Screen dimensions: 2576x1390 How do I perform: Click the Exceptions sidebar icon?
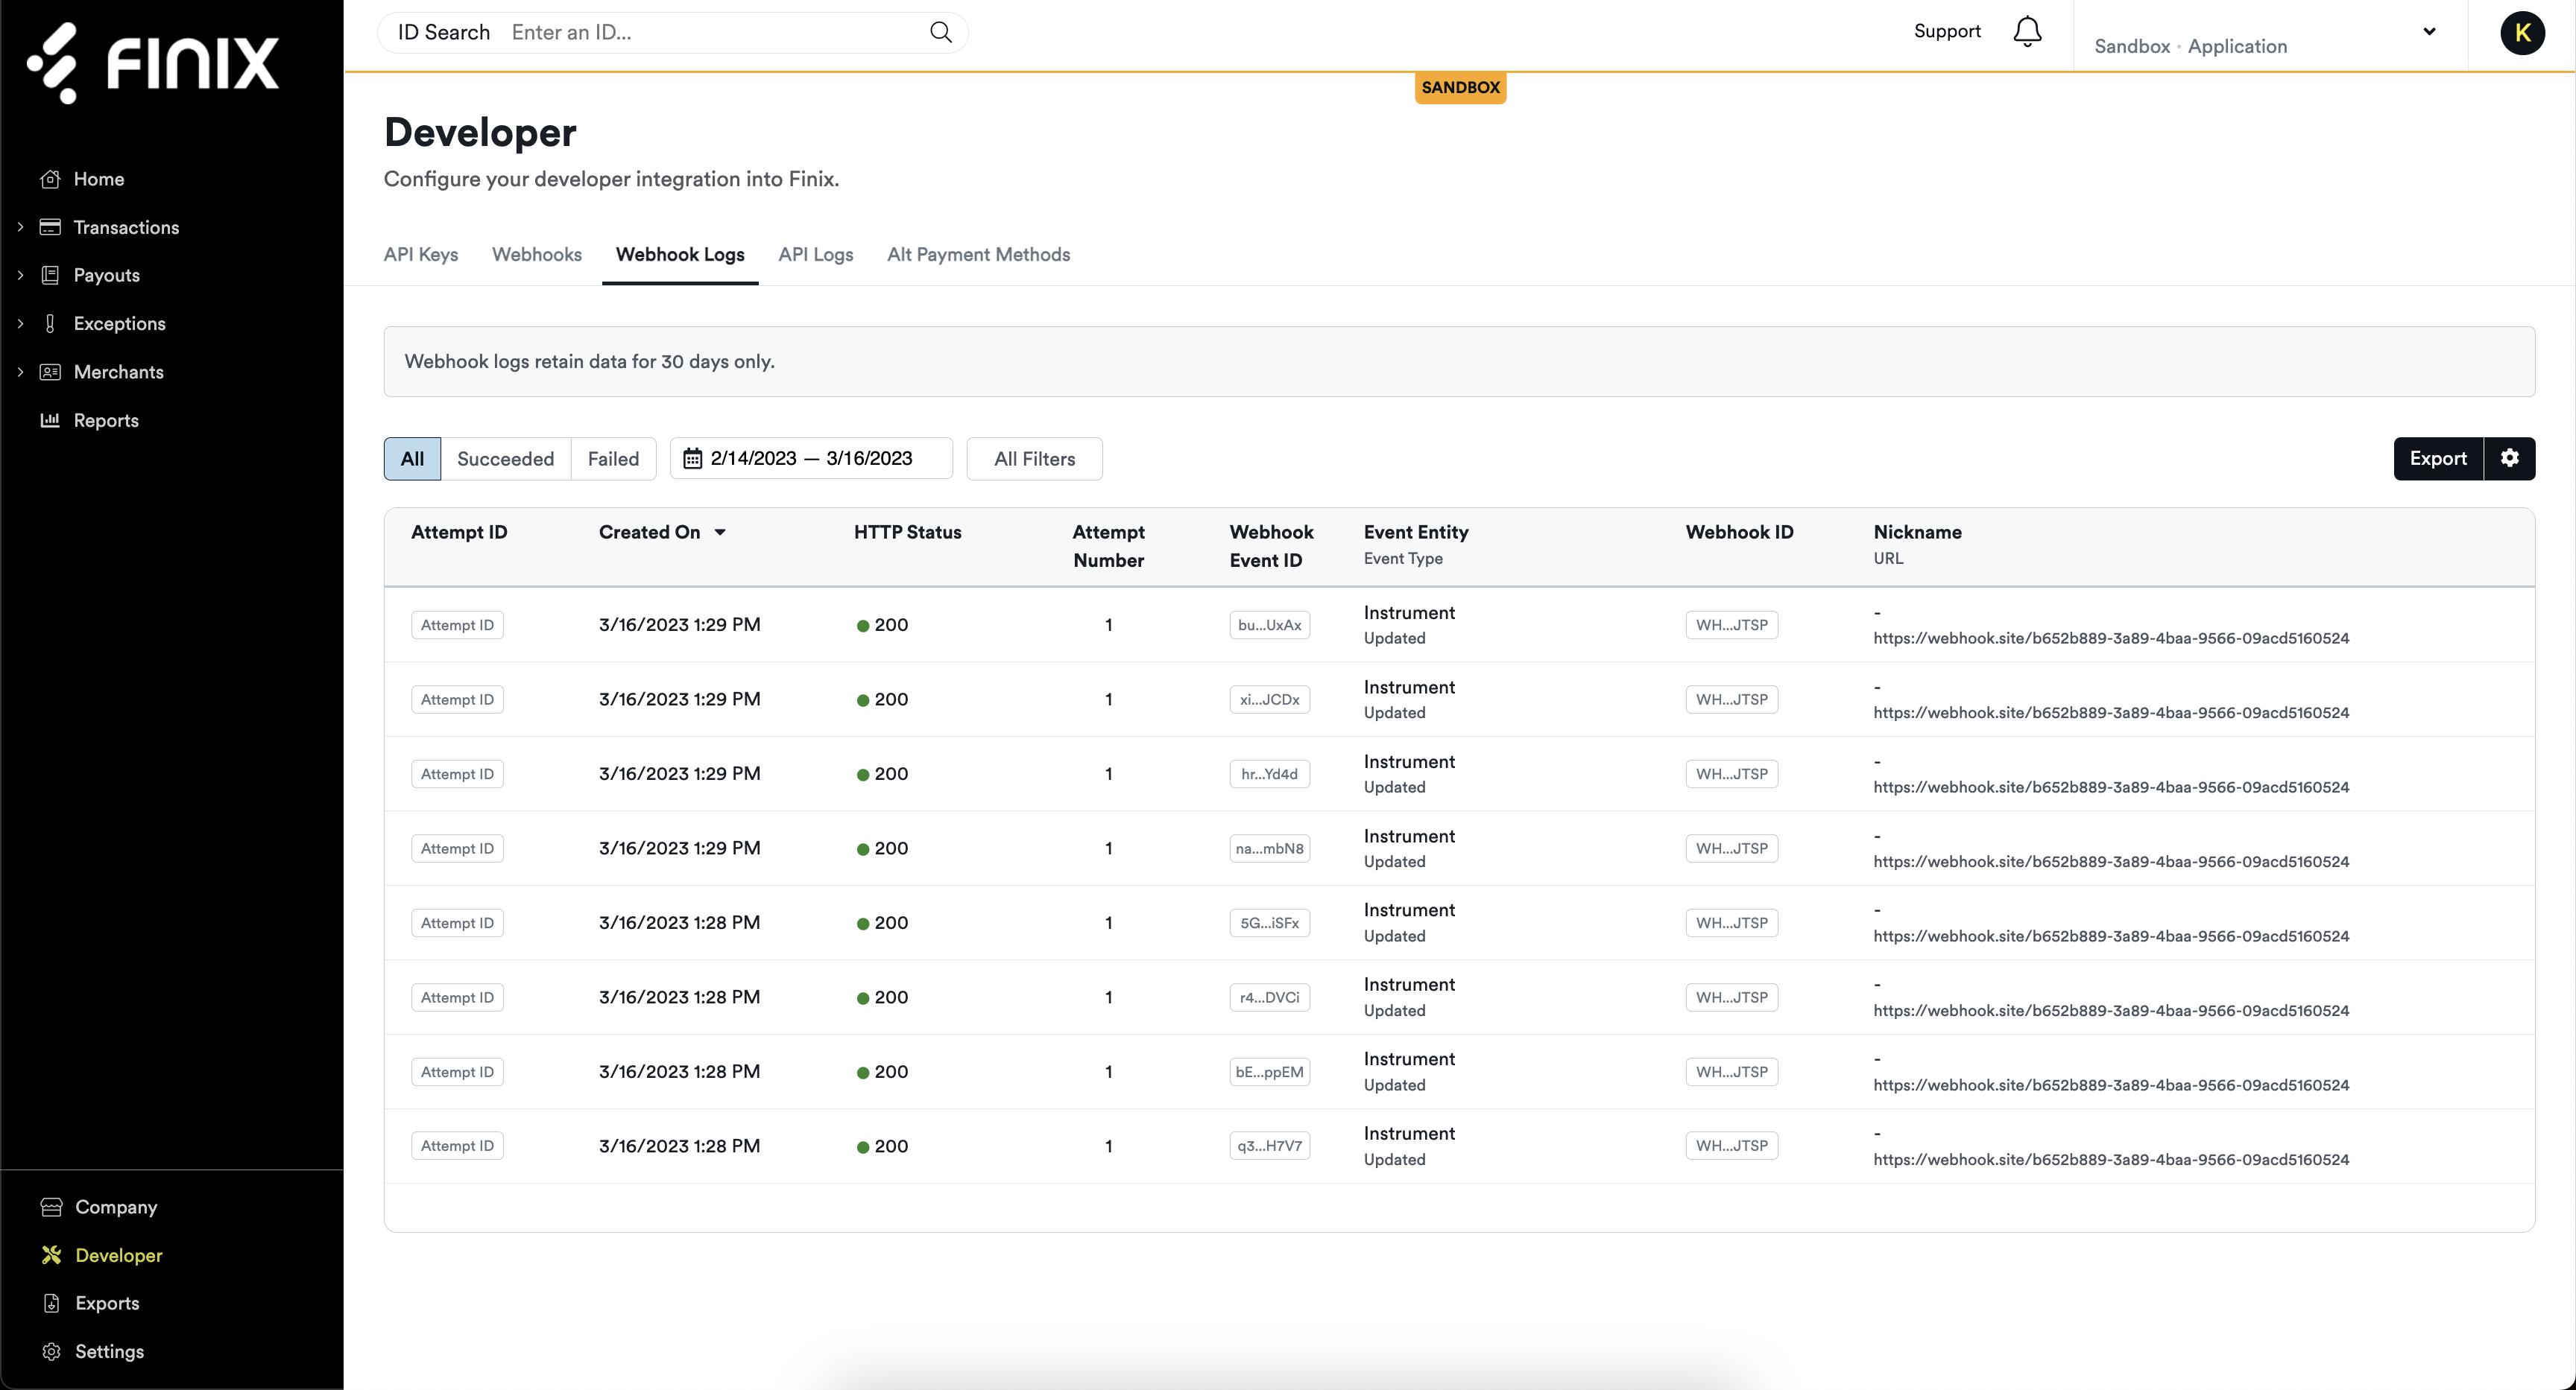click(50, 323)
